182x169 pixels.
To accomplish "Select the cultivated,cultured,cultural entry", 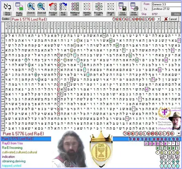I will 20,152.
